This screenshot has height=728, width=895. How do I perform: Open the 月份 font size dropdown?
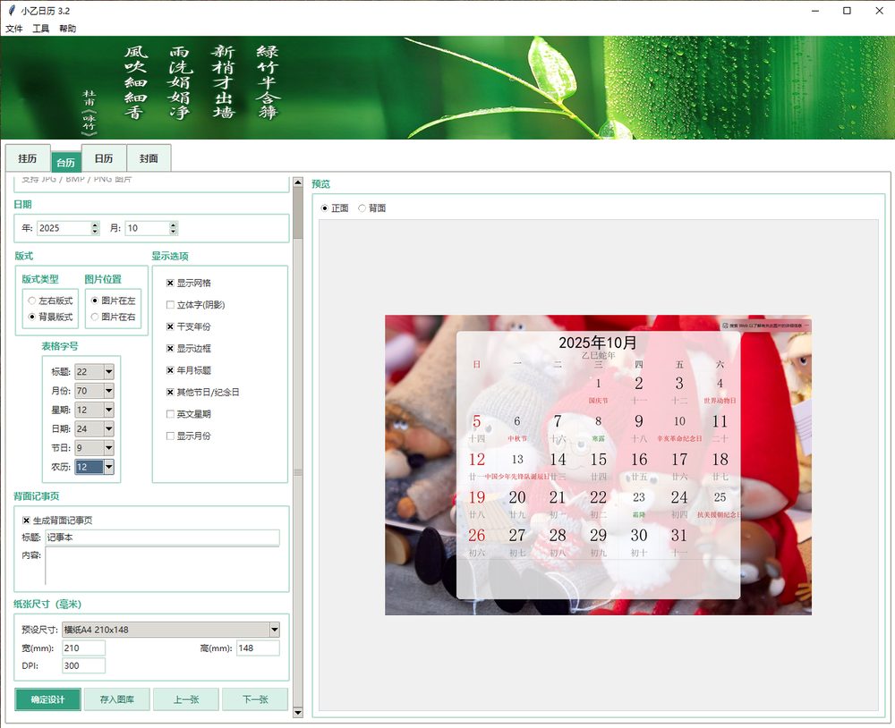[x=108, y=391]
